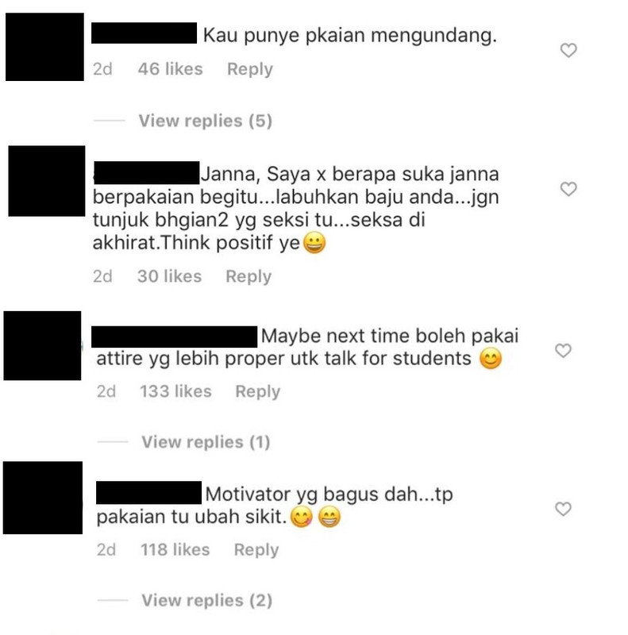Image resolution: width=628 pixels, height=635 pixels.
Task: Like the 'Maybe next time' comment
Action: [x=563, y=350]
